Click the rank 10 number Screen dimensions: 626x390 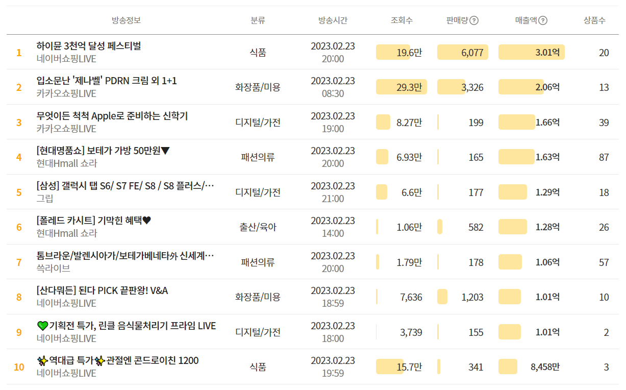click(x=19, y=367)
